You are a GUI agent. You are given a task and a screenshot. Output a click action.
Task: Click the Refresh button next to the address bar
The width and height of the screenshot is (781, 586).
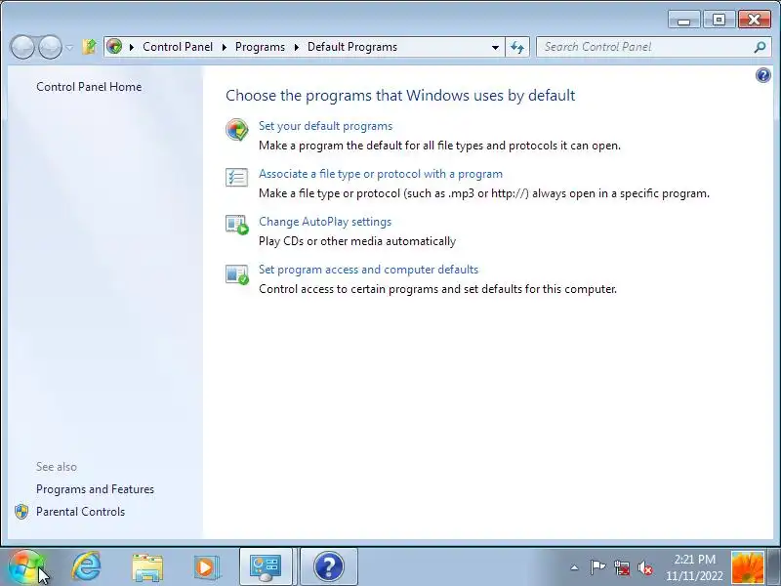tap(517, 47)
